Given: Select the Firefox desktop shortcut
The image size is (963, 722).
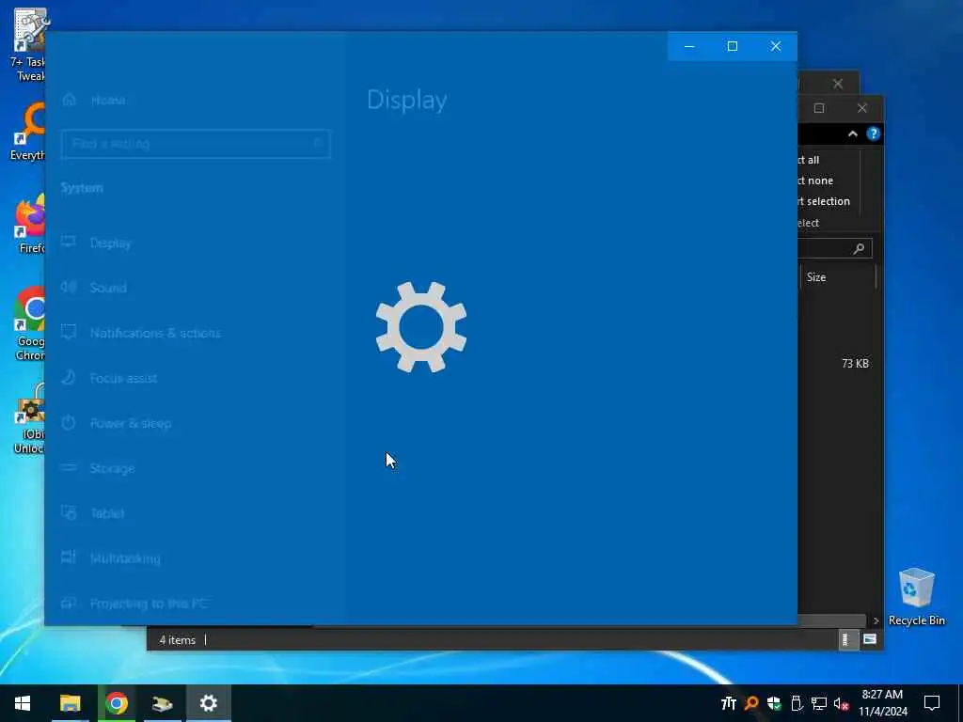Looking at the screenshot, I should pos(29,224).
